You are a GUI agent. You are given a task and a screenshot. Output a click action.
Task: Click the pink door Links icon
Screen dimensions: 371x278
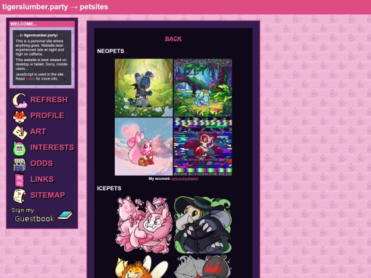(19, 180)
